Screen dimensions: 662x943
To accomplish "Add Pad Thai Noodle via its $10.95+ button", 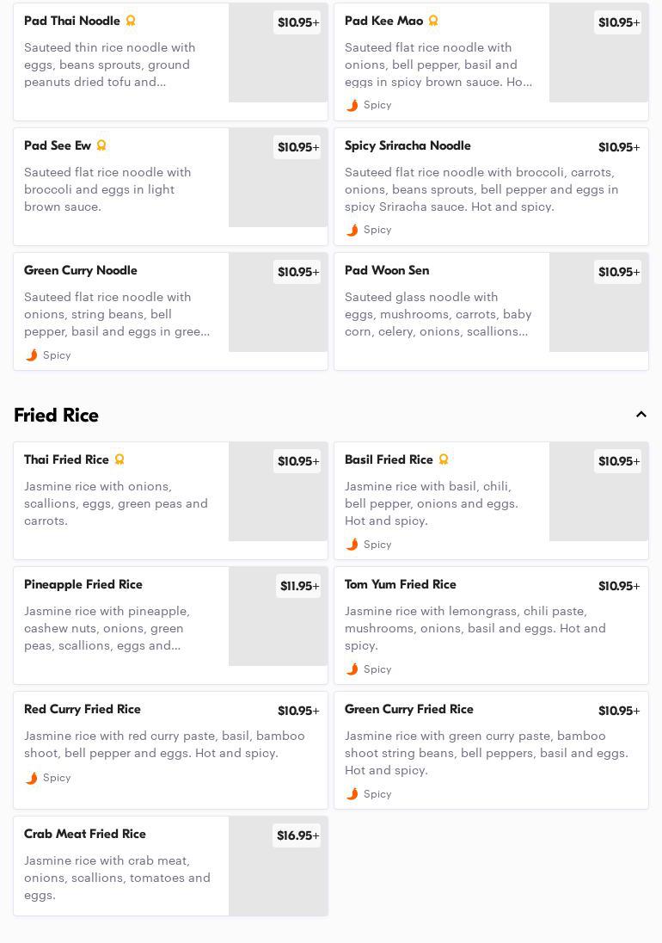I will point(297,22).
